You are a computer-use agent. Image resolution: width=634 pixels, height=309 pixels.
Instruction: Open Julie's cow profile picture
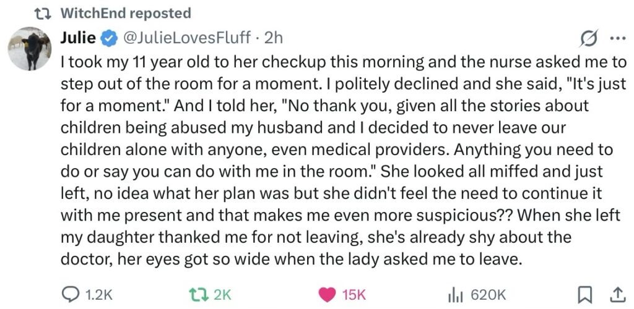click(28, 49)
